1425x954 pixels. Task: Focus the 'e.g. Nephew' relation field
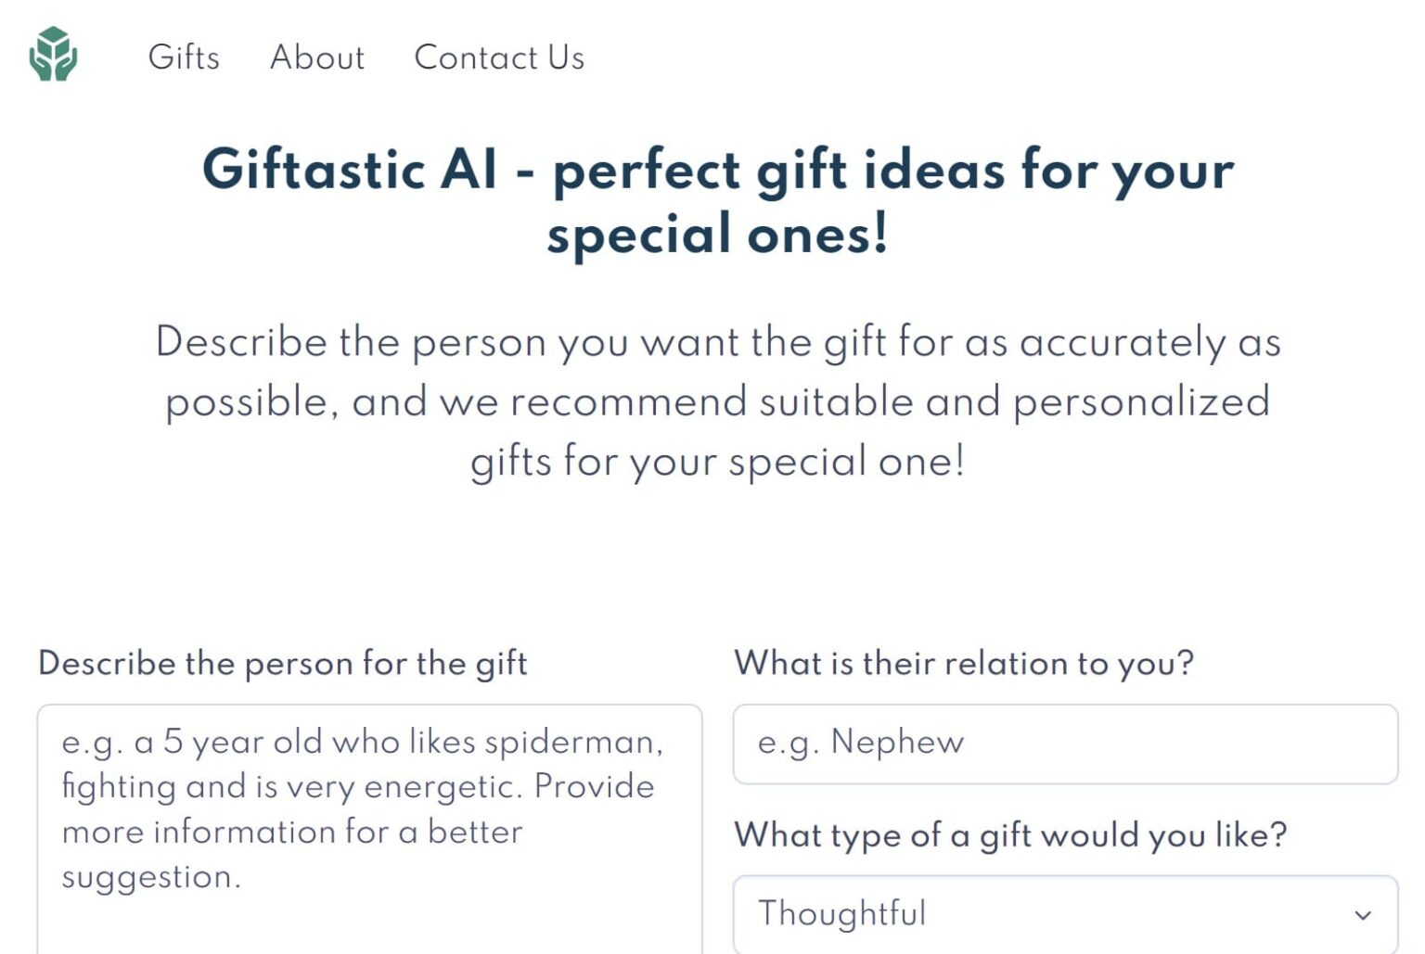[x=1065, y=744]
